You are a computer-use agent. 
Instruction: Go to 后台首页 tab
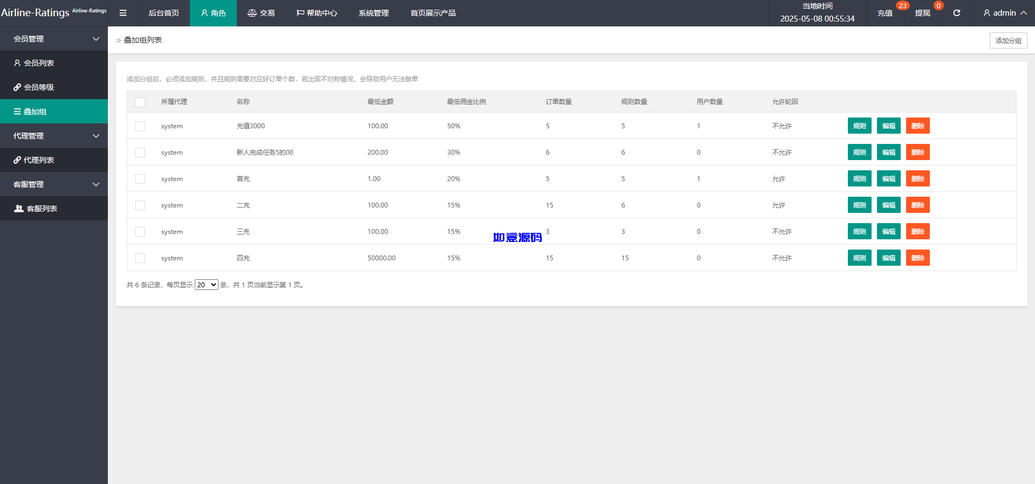164,13
